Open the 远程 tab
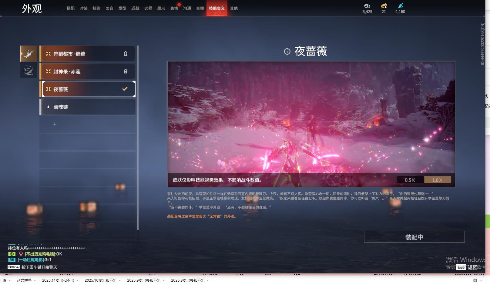Image resolution: width=490 pixels, height=285 pixels. (x=148, y=8)
